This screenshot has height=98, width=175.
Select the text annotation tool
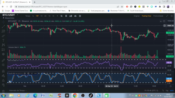click(3, 40)
